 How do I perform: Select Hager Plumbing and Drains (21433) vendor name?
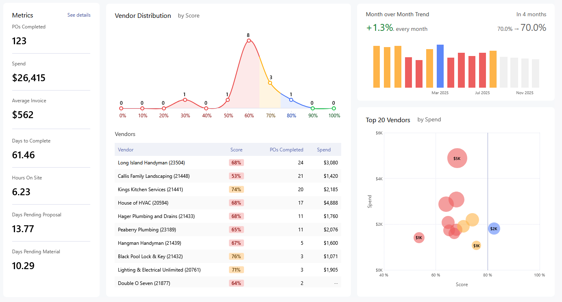point(156,216)
